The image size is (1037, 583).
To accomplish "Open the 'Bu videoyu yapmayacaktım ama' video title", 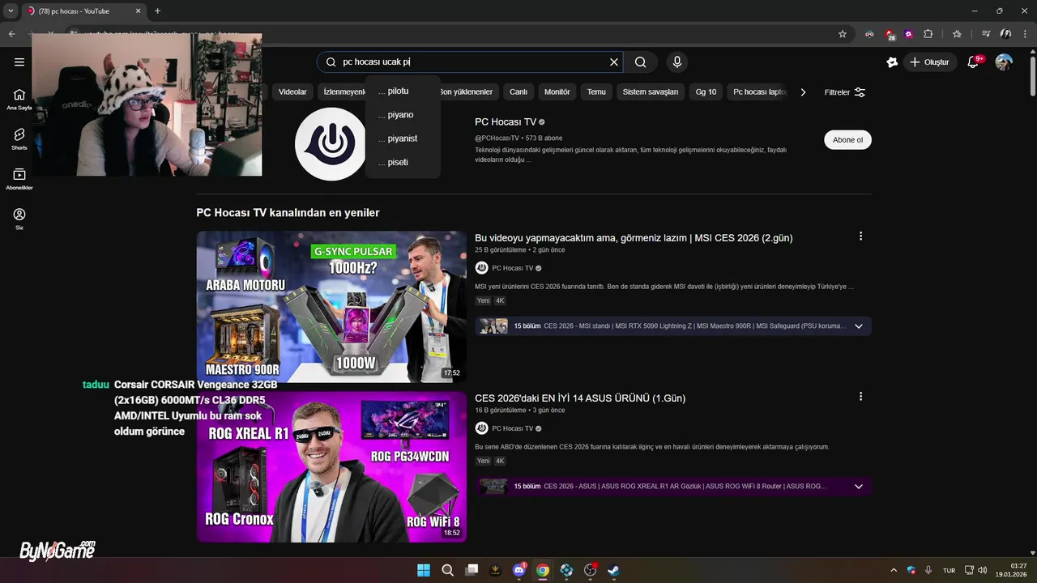I will click(x=634, y=238).
